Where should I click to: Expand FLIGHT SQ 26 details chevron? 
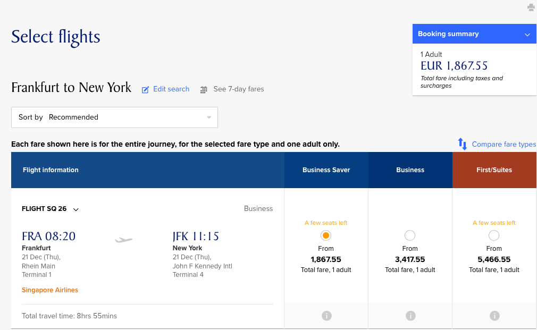[x=76, y=209]
